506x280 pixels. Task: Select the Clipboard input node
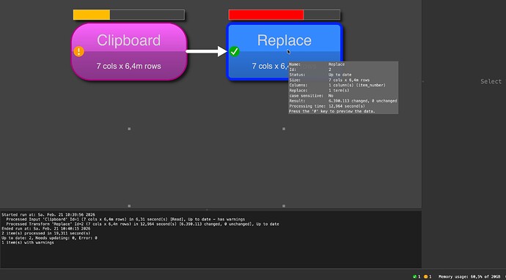click(x=129, y=51)
